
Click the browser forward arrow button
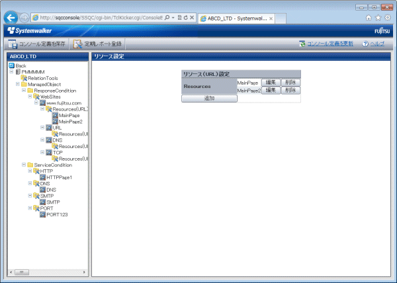tap(24, 18)
